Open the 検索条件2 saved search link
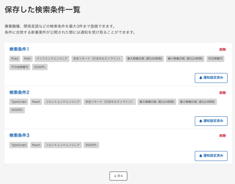Screen dimensions: 235x184 [x=19, y=93]
